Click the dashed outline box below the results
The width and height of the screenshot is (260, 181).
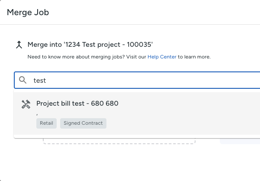[x=119, y=141]
